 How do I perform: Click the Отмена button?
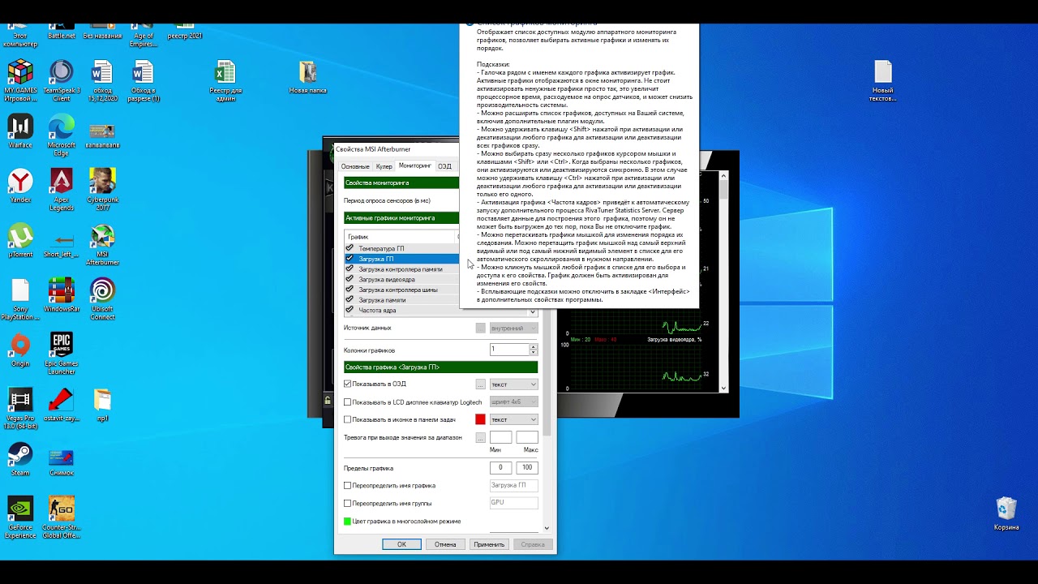tap(445, 544)
